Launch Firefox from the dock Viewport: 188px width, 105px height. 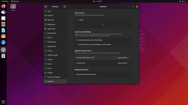(x=3, y=6)
